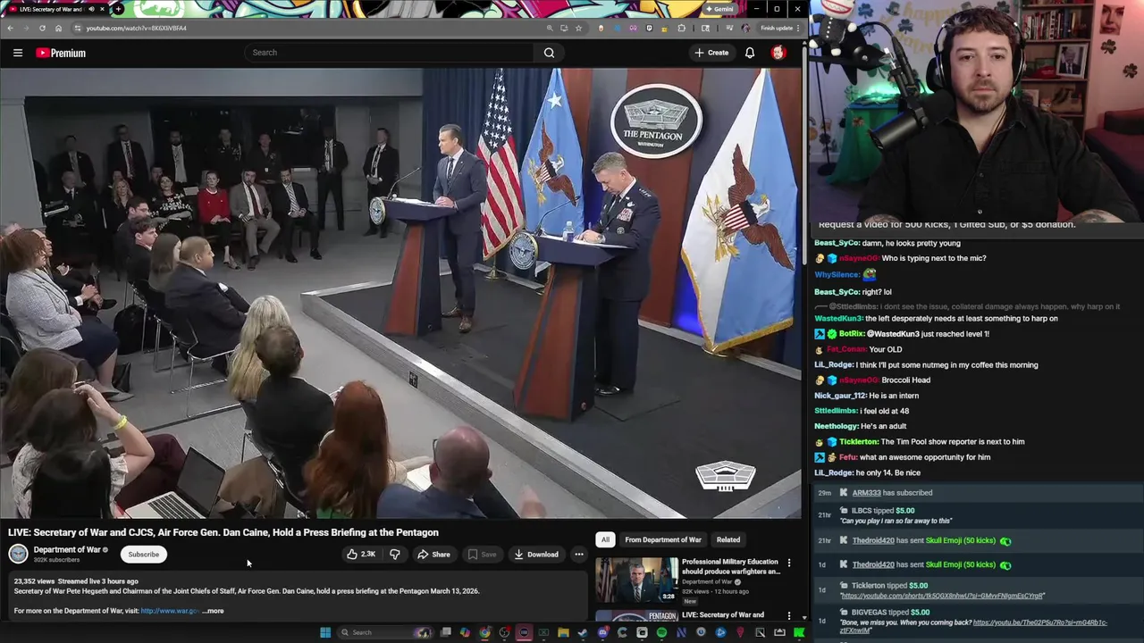Click the press briefing video player
The image size is (1144, 643).
click(401, 293)
